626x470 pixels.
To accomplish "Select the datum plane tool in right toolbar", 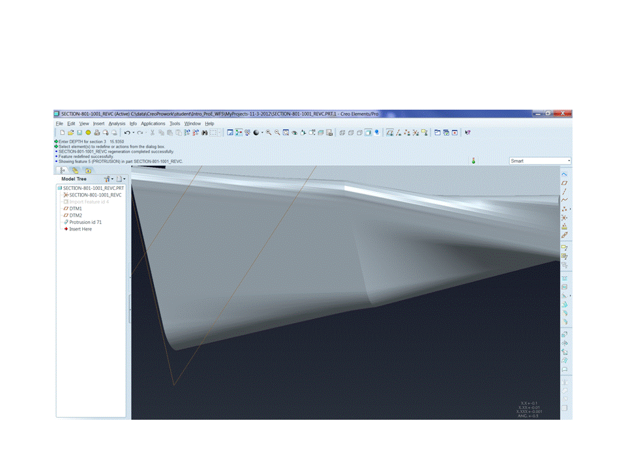I will 565,183.
